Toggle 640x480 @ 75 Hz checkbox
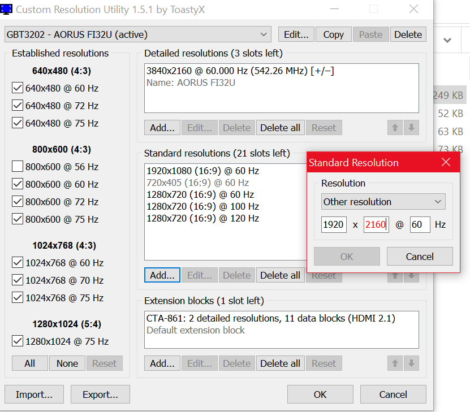 [x=18, y=123]
